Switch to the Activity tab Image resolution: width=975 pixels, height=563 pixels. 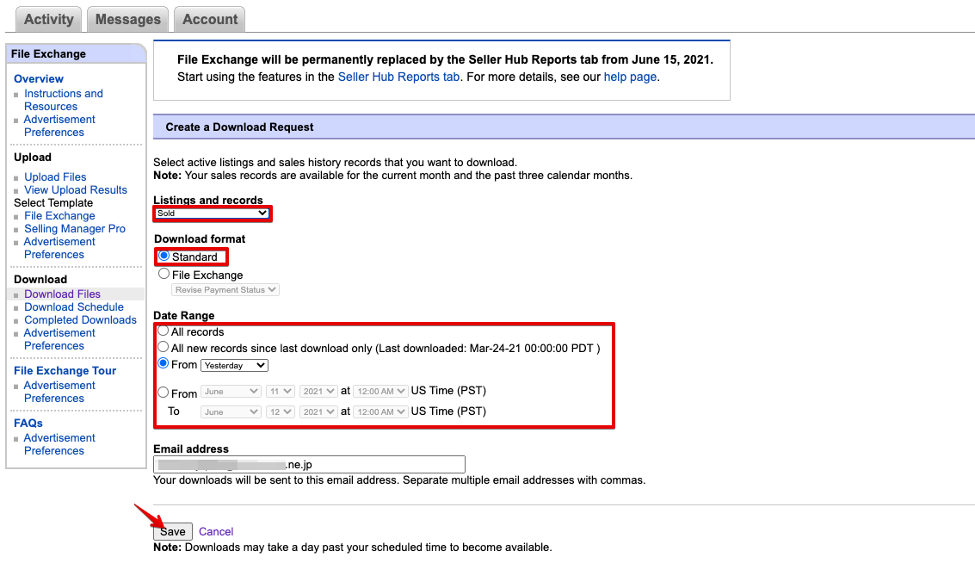[x=48, y=19]
